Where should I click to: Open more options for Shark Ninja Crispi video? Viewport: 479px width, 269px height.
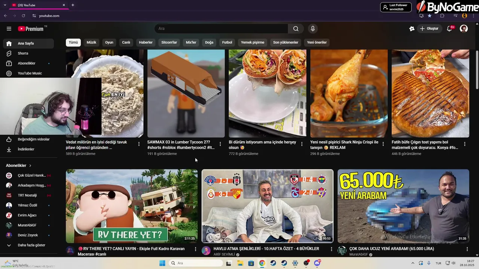pos(383,144)
